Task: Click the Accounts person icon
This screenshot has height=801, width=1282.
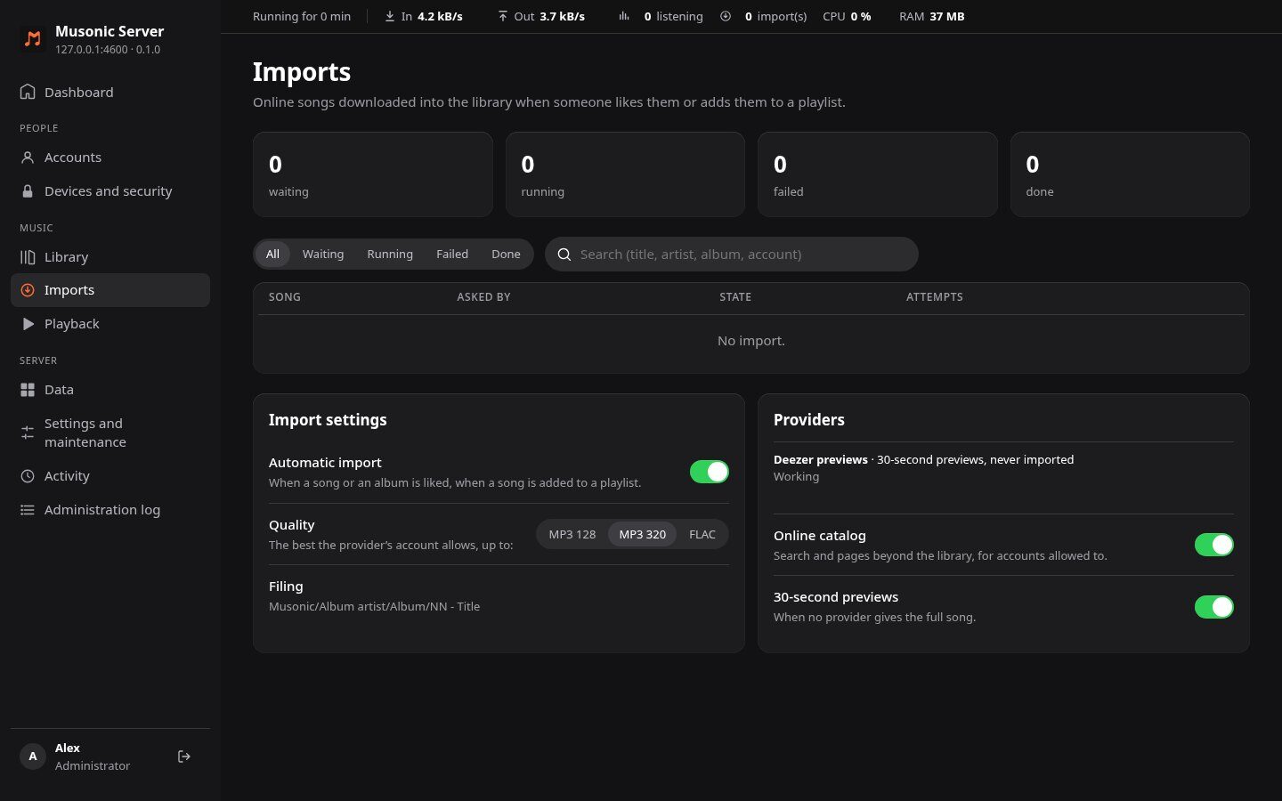Action: (x=28, y=158)
